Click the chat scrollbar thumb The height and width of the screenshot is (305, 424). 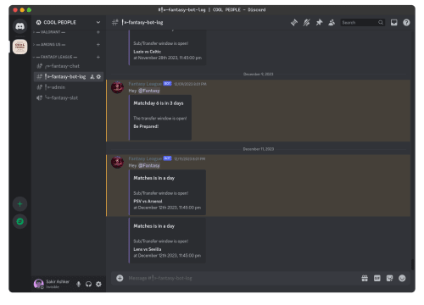click(413, 264)
